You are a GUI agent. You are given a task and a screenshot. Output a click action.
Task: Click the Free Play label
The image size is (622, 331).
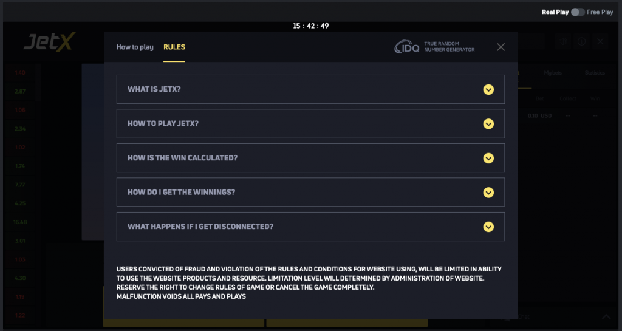(x=600, y=12)
